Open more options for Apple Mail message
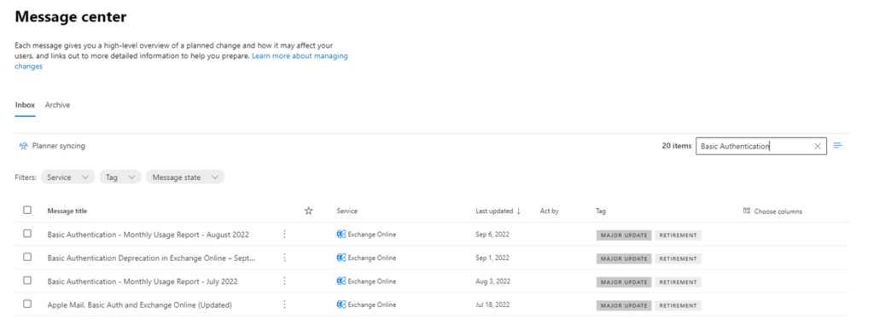The width and height of the screenshot is (874, 319). [284, 304]
